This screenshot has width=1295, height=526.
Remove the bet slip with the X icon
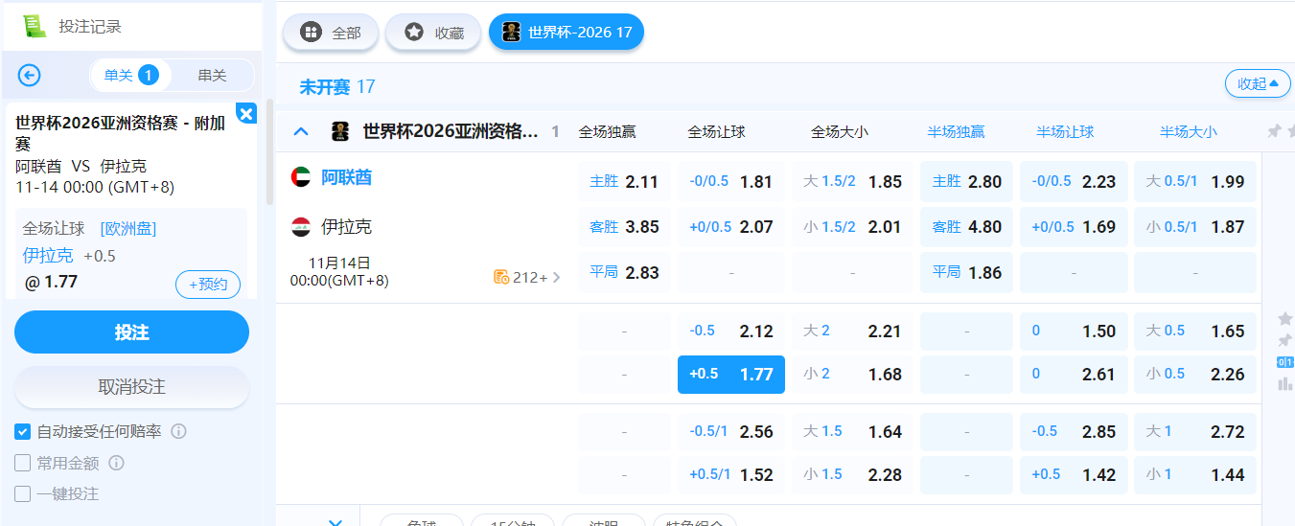coord(246,114)
